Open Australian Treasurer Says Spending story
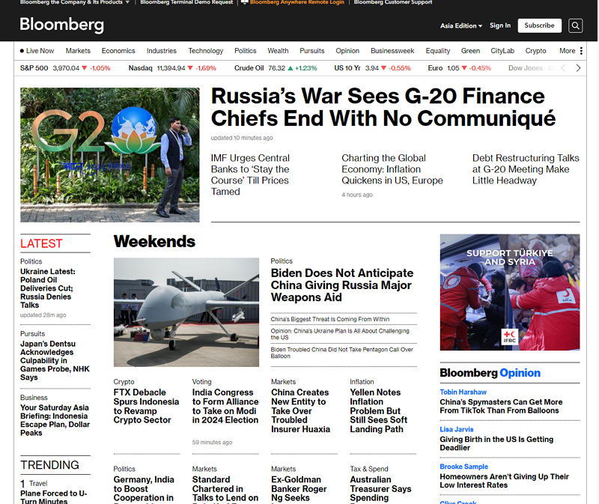 (x=380, y=490)
